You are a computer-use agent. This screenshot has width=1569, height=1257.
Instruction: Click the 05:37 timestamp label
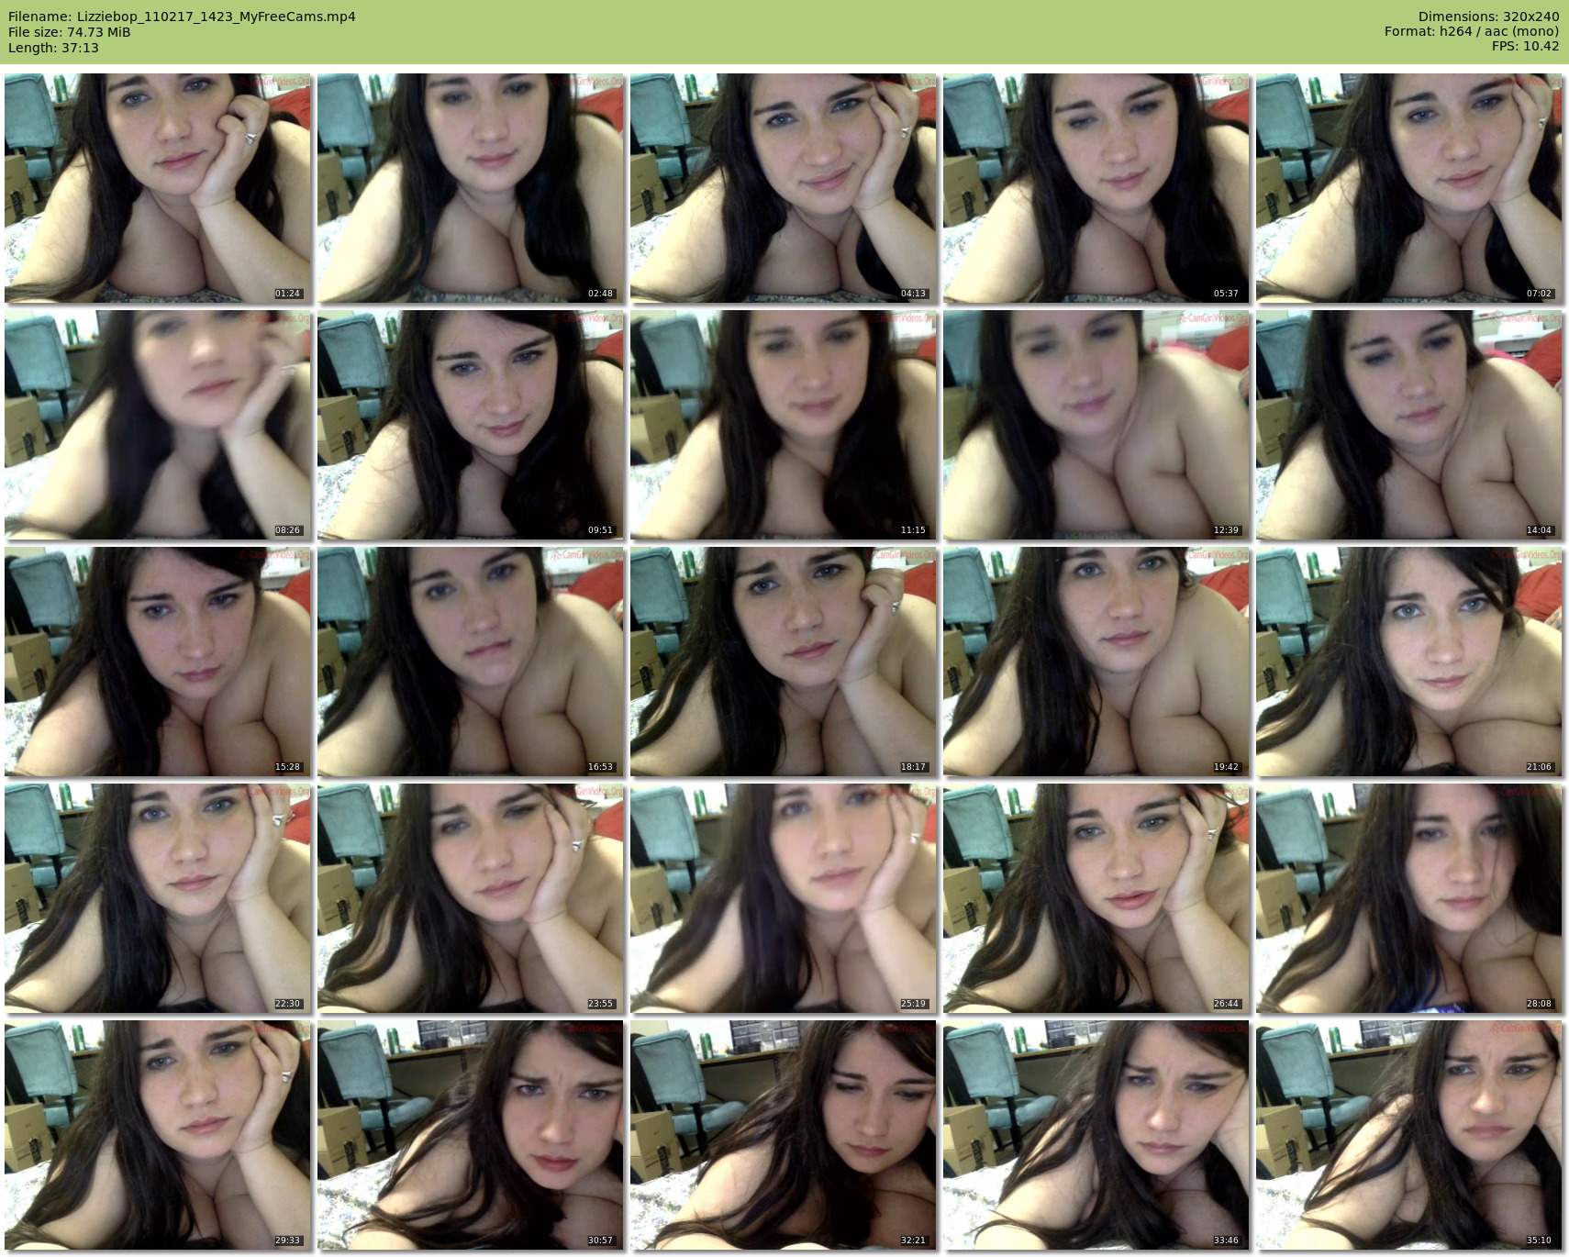[1226, 294]
